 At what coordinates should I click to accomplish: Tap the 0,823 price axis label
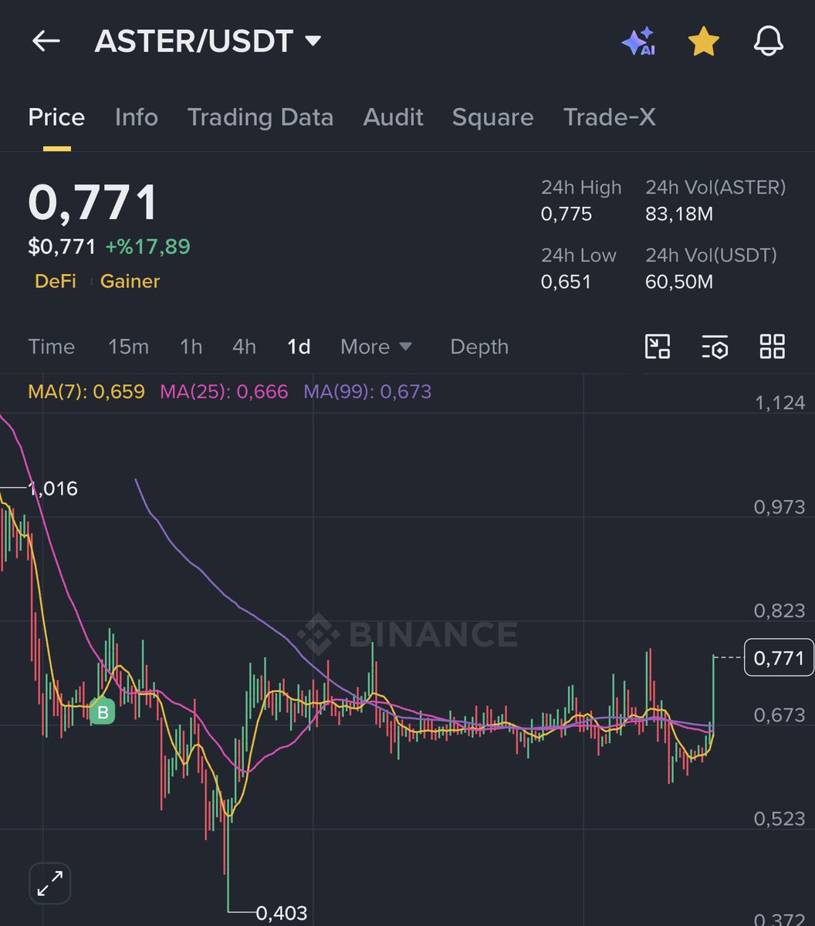click(x=779, y=611)
